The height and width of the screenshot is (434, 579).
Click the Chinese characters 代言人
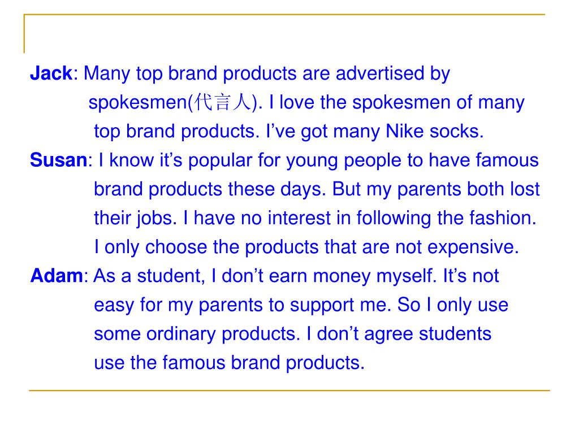[x=223, y=102]
